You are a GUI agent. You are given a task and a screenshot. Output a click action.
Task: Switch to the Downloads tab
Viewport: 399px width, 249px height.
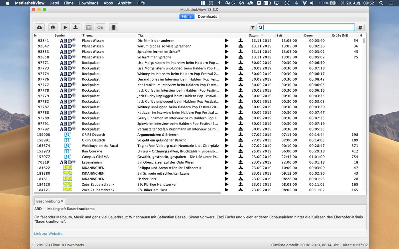point(207,16)
